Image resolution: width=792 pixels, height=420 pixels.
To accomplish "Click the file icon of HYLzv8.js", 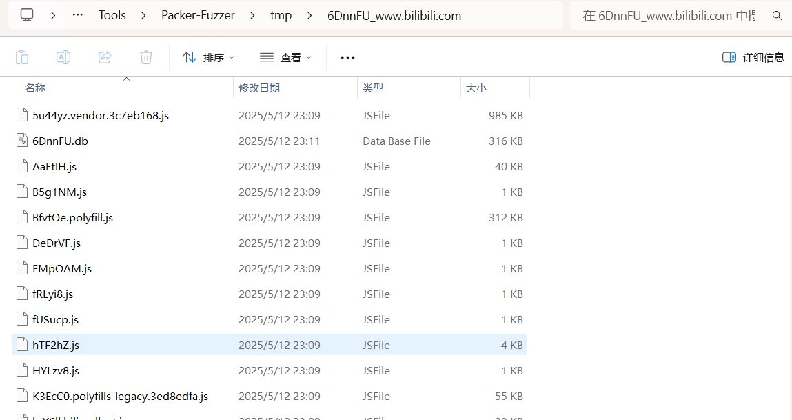I will click(22, 370).
